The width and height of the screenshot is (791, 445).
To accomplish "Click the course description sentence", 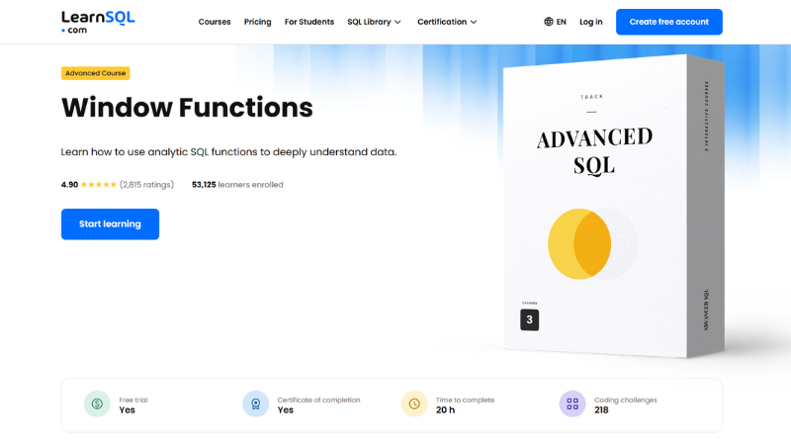I will click(228, 152).
